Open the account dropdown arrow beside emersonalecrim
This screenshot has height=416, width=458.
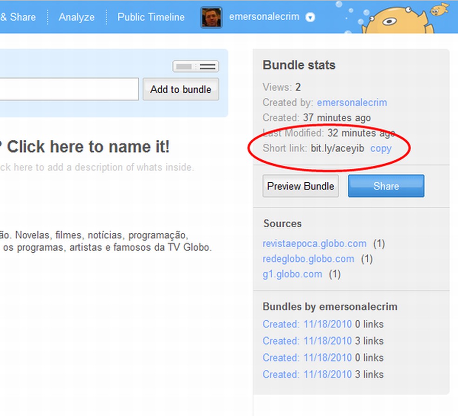pyautogui.click(x=310, y=18)
